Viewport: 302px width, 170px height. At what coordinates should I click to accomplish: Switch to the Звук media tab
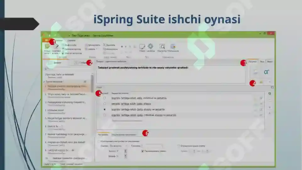(x=262, y=62)
